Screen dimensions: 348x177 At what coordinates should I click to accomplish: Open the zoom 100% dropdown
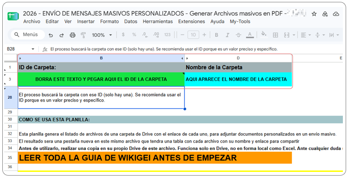click(x=102, y=35)
